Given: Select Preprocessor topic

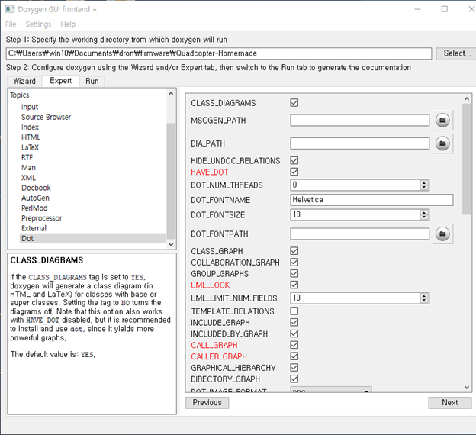Looking at the screenshot, I should 42,218.
